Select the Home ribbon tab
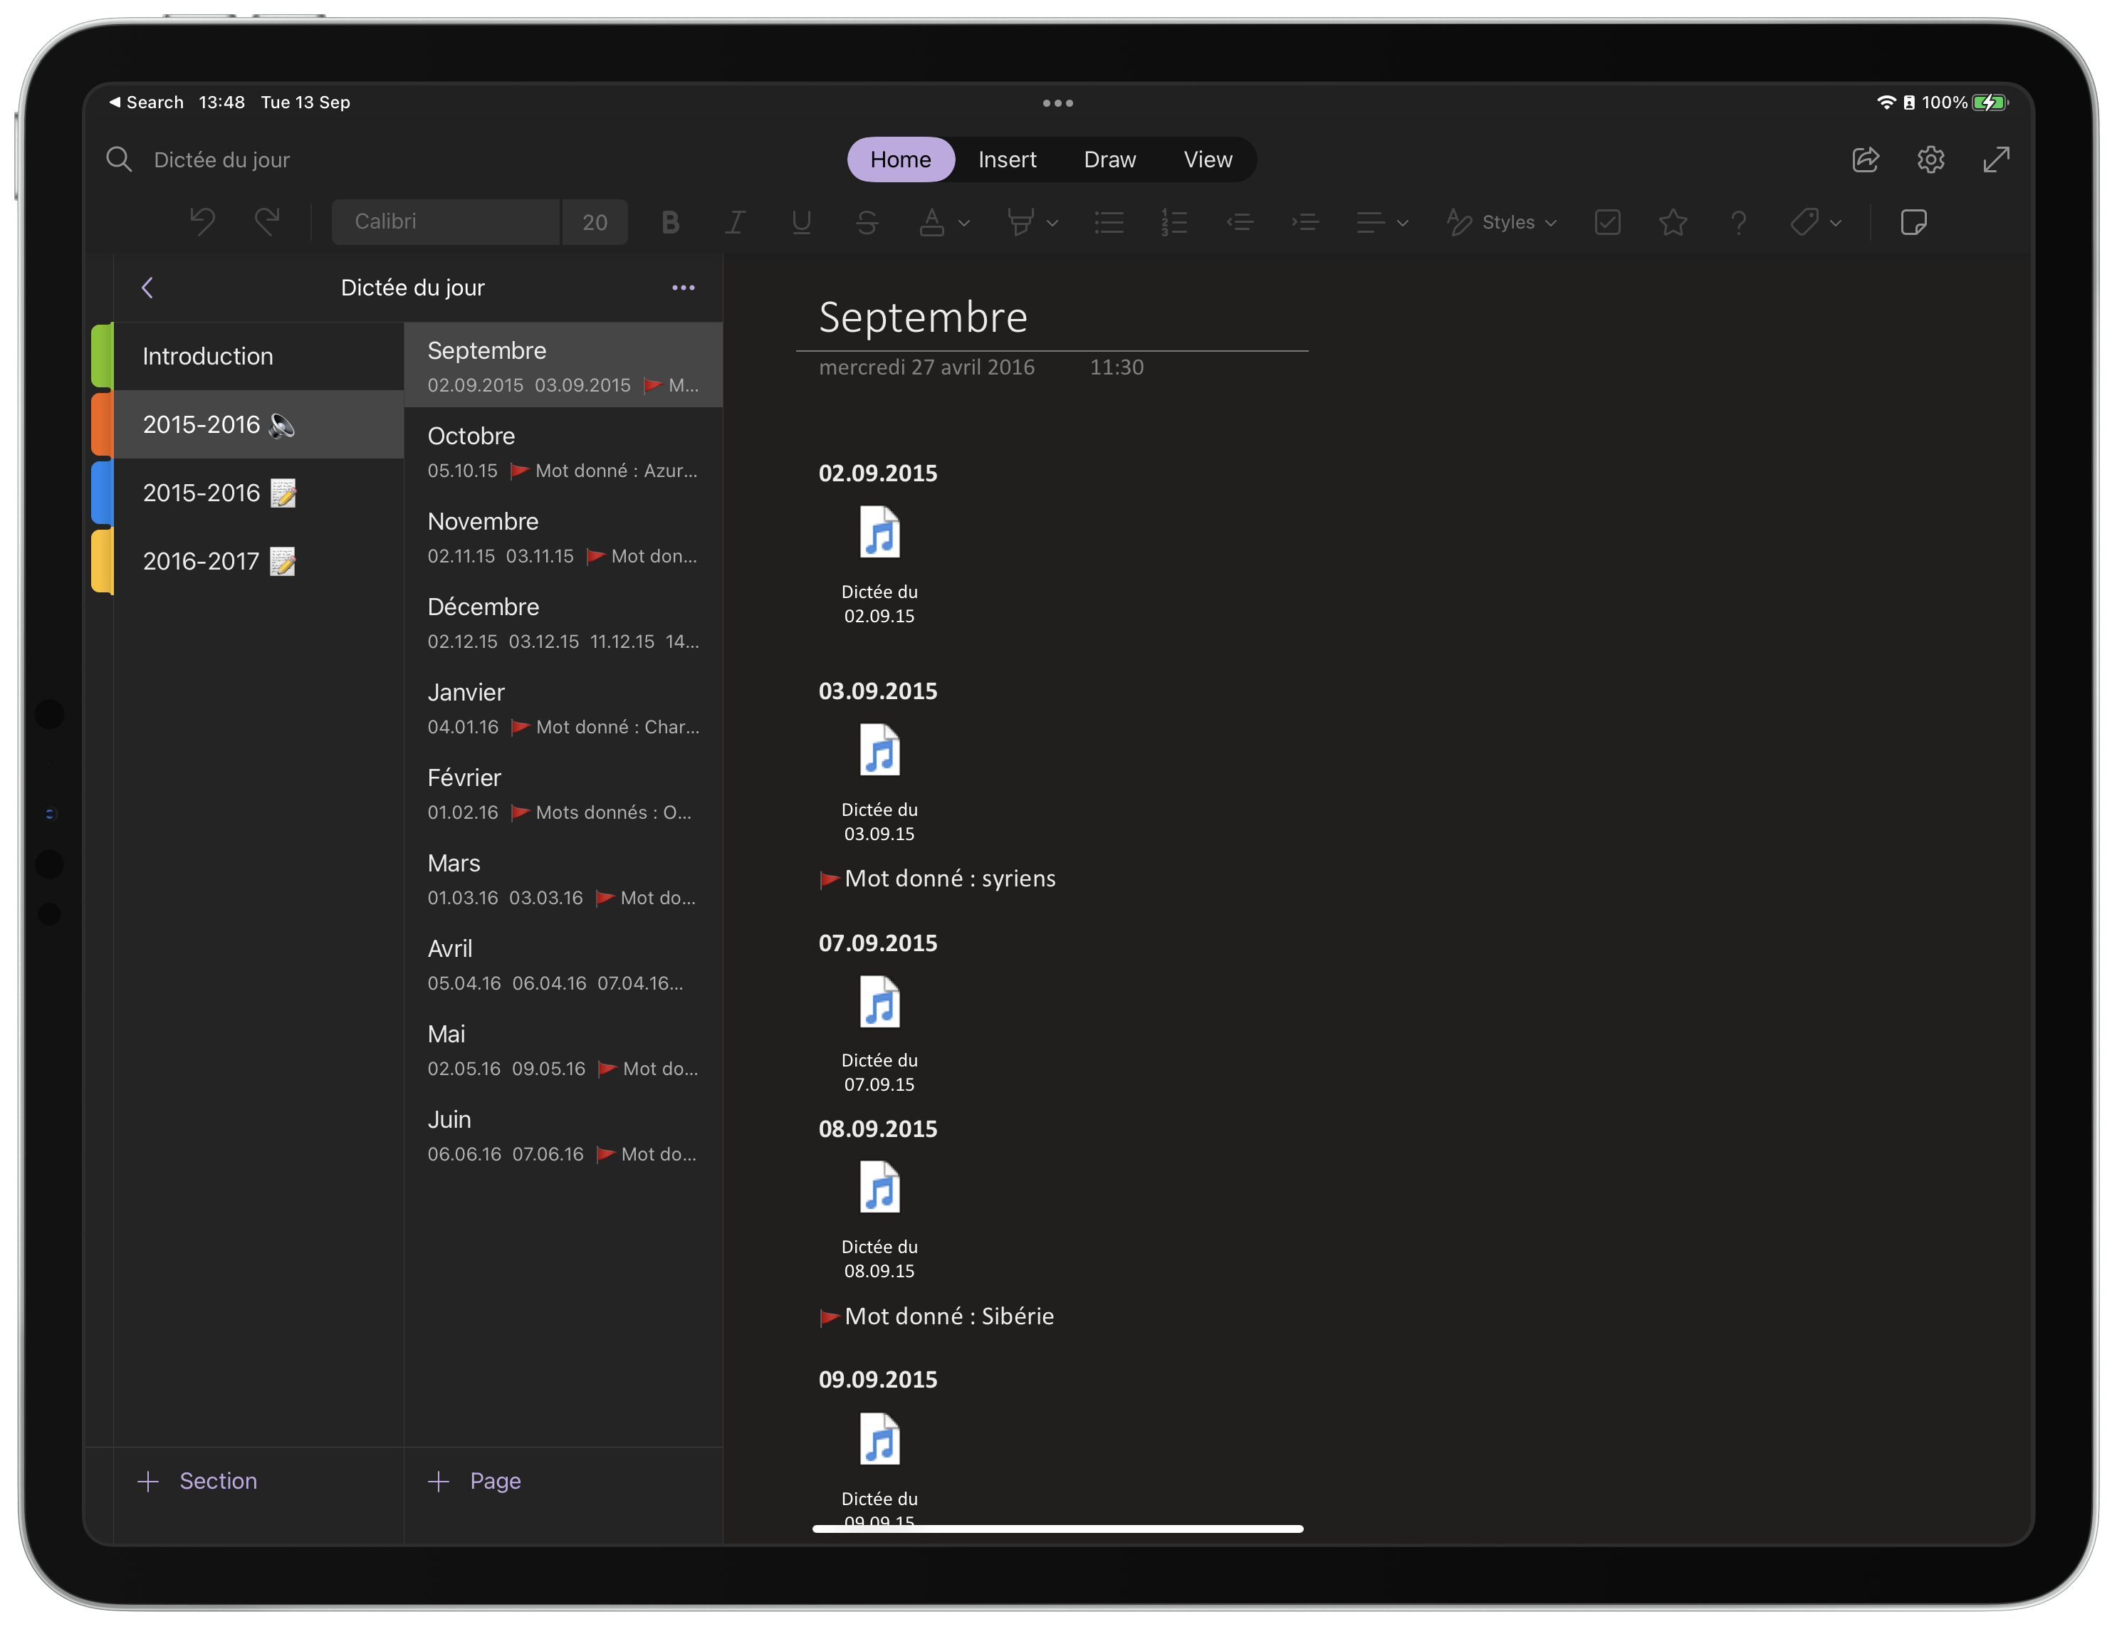Image resolution: width=2117 pixels, height=1629 pixels. (901, 159)
